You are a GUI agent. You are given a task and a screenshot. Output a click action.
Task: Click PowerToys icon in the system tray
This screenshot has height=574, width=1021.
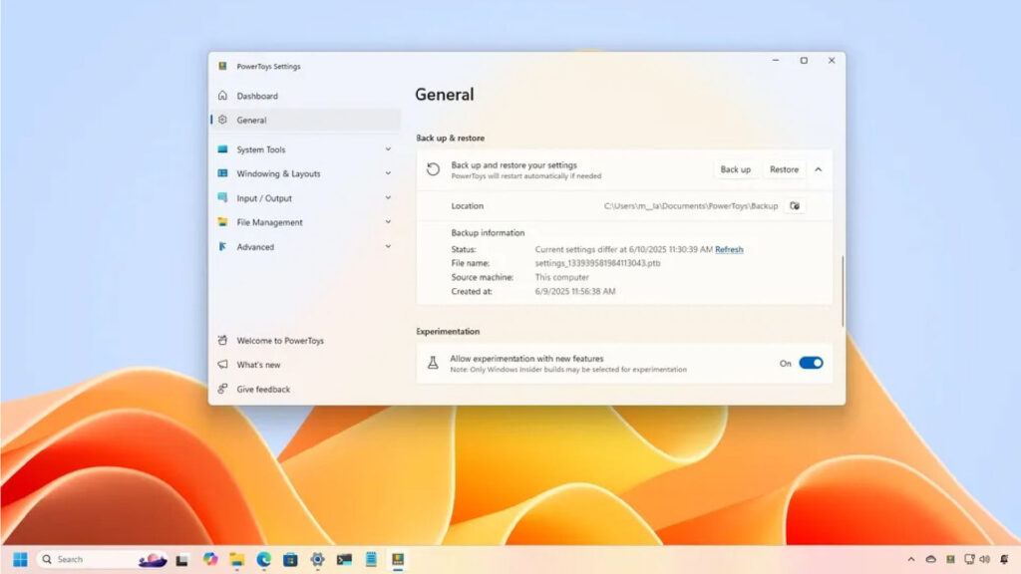(950, 560)
